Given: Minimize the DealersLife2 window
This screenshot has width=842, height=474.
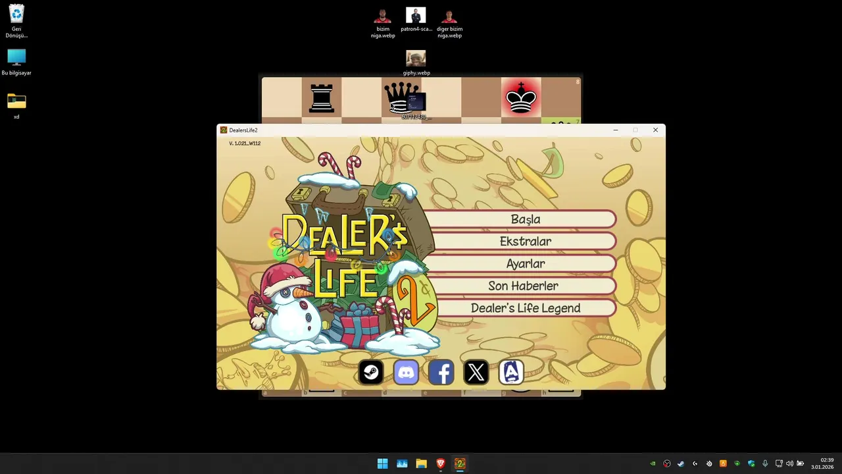Looking at the screenshot, I should tap(616, 130).
